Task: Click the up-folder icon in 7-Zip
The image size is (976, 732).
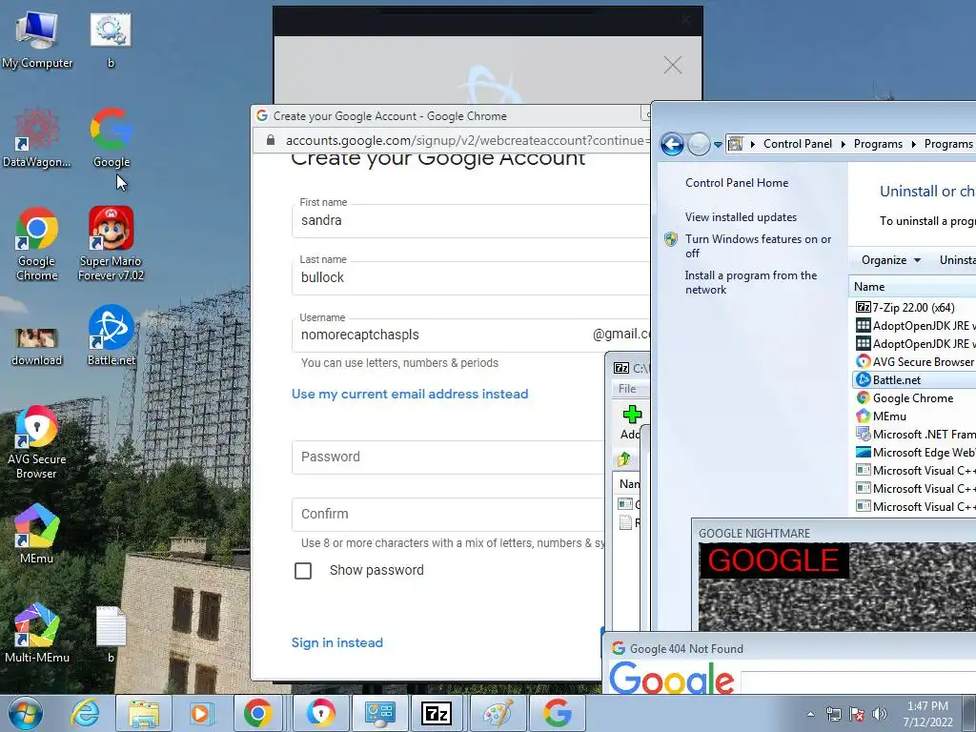Action: 624,460
